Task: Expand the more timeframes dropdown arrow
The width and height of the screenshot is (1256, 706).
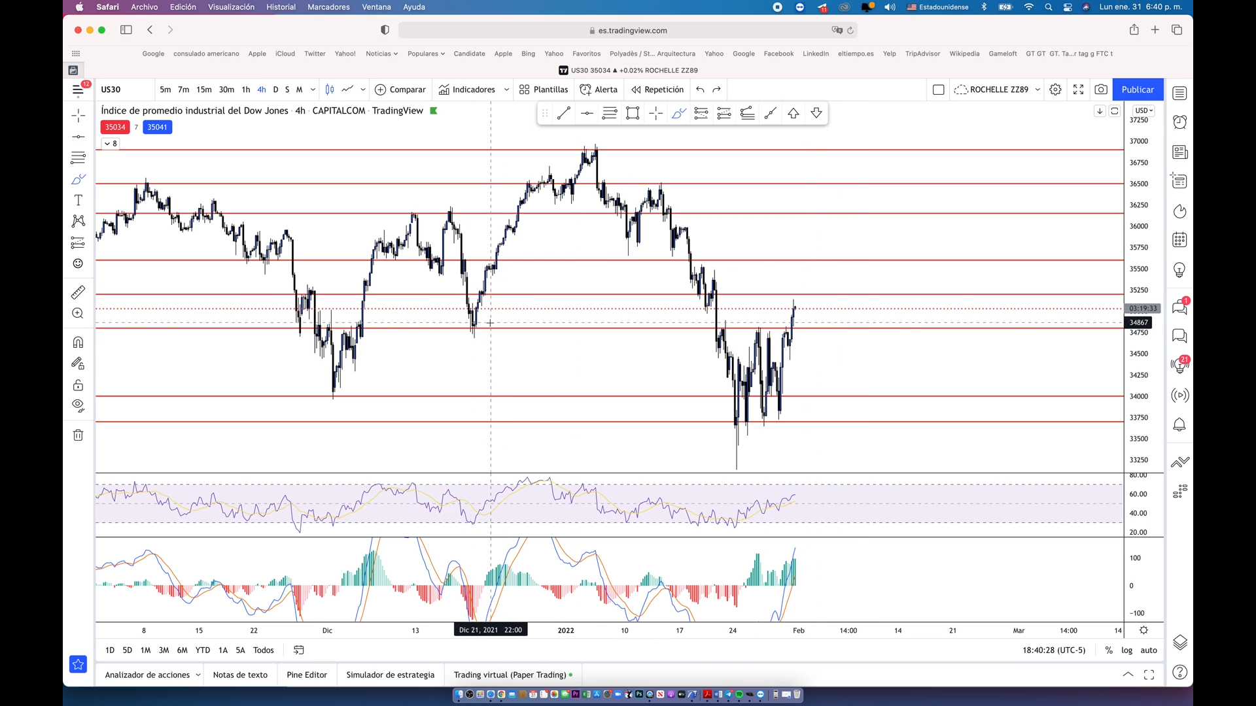Action: [313, 90]
